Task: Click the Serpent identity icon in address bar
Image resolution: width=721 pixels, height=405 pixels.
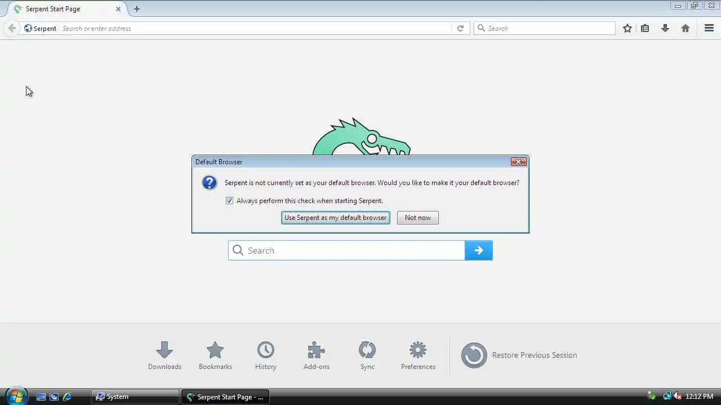Action: (x=28, y=28)
